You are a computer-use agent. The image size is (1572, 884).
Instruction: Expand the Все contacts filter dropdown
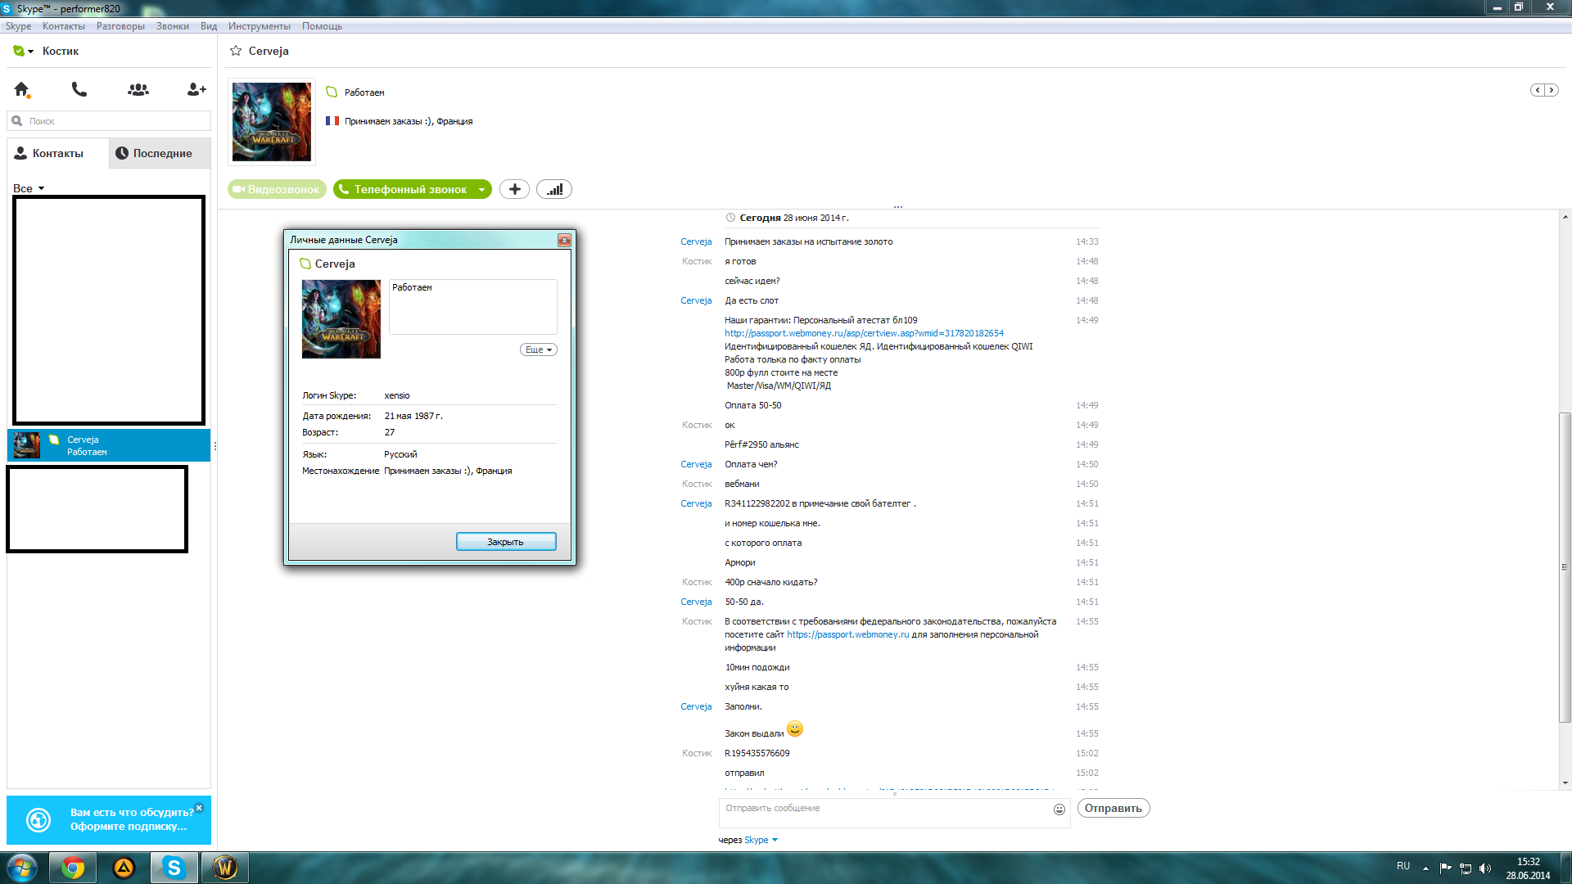pyautogui.click(x=29, y=188)
